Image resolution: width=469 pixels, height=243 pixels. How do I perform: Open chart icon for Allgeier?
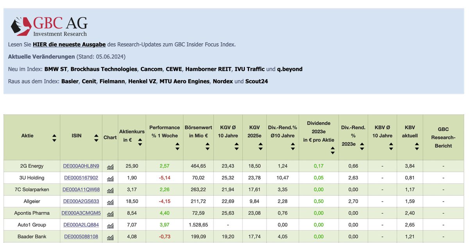click(x=110, y=202)
